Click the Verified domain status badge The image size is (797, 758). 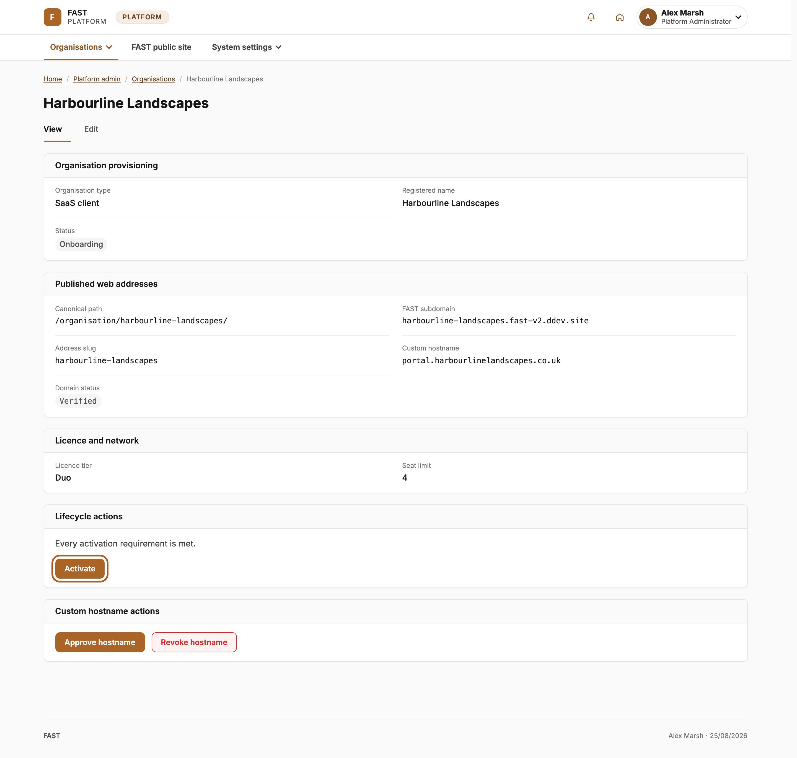[78, 401]
